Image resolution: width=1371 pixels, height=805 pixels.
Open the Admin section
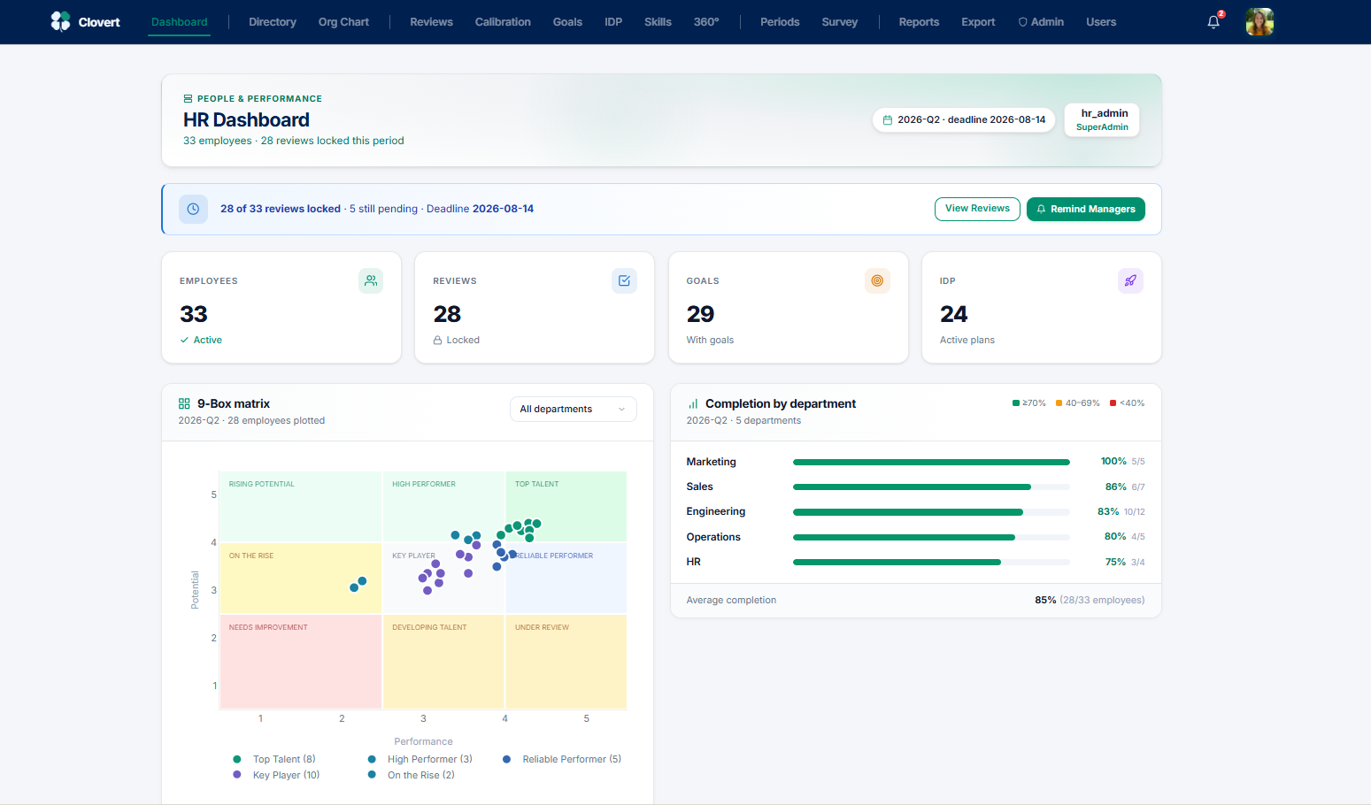(x=1041, y=22)
